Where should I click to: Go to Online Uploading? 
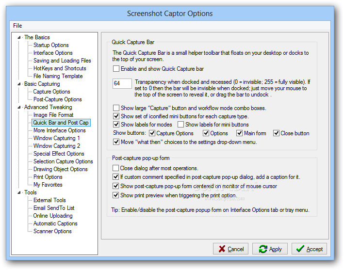coord(53,216)
